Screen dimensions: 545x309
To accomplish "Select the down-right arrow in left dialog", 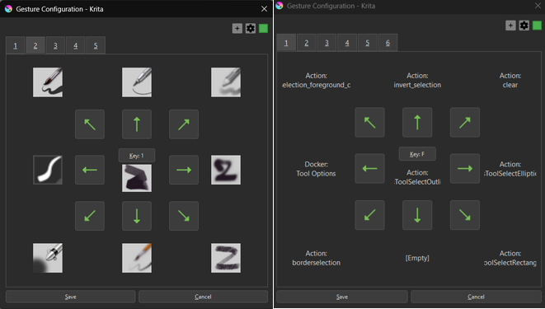I will [x=184, y=216].
